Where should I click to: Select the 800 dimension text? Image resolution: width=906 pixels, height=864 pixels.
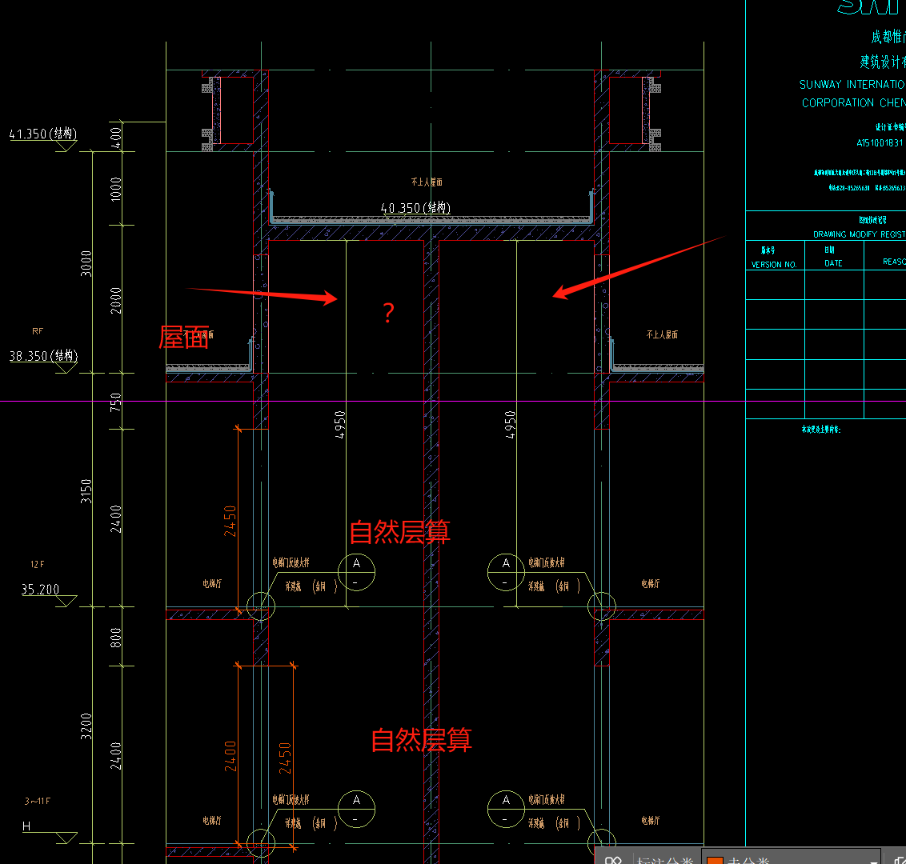pyautogui.click(x=116, y=638)
